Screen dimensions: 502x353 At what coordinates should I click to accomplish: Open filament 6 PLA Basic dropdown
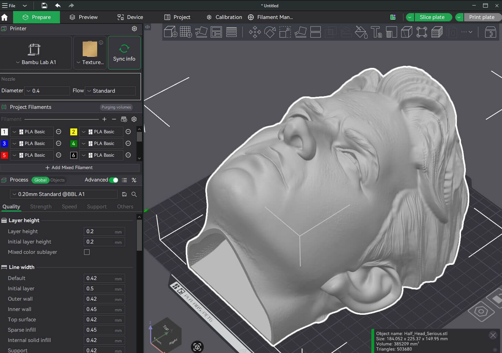click(x=101, y=155)
